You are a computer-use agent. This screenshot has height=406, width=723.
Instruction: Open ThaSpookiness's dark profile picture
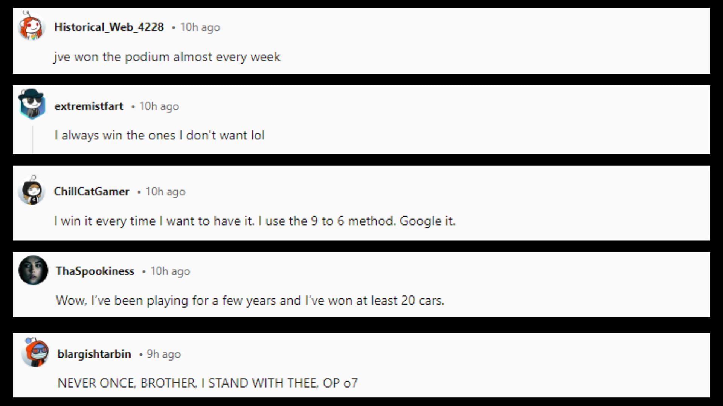pos(33,270)
